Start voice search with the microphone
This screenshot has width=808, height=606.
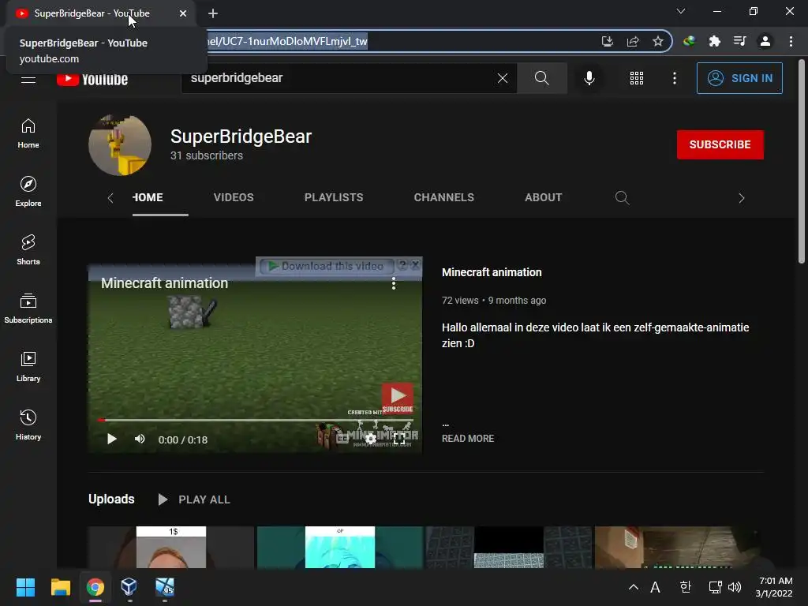(589, 78)
